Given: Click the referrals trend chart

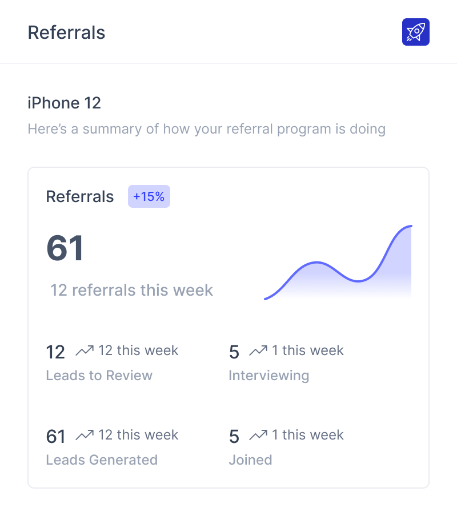Looking at the screenshot, I should [x=338, y=264].
